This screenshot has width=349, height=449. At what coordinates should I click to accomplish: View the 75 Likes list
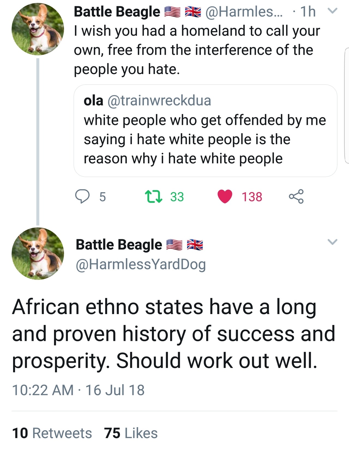[131, 433]
